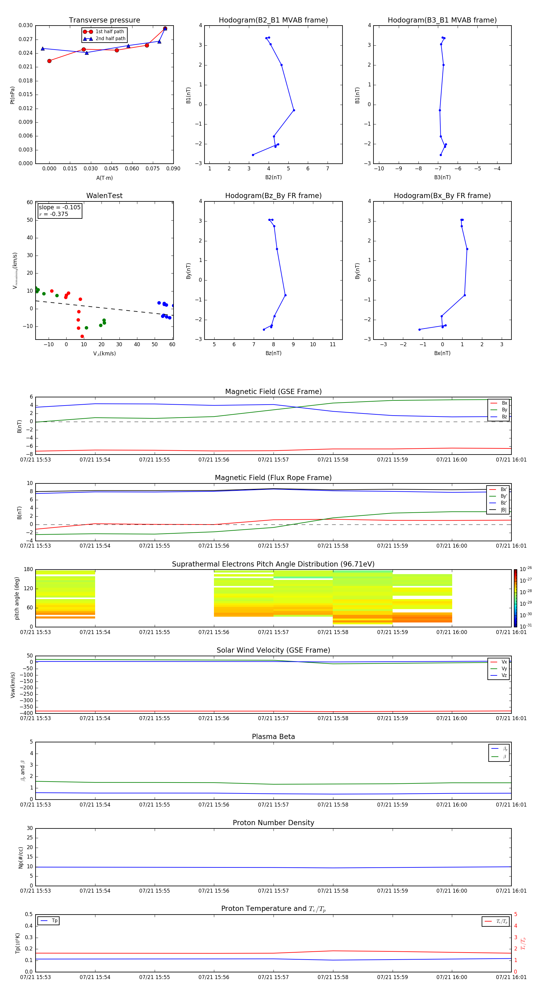547x1004 pixels.
Task: Click the Bz legend entry in GSE plot
Action: (499, 417)
